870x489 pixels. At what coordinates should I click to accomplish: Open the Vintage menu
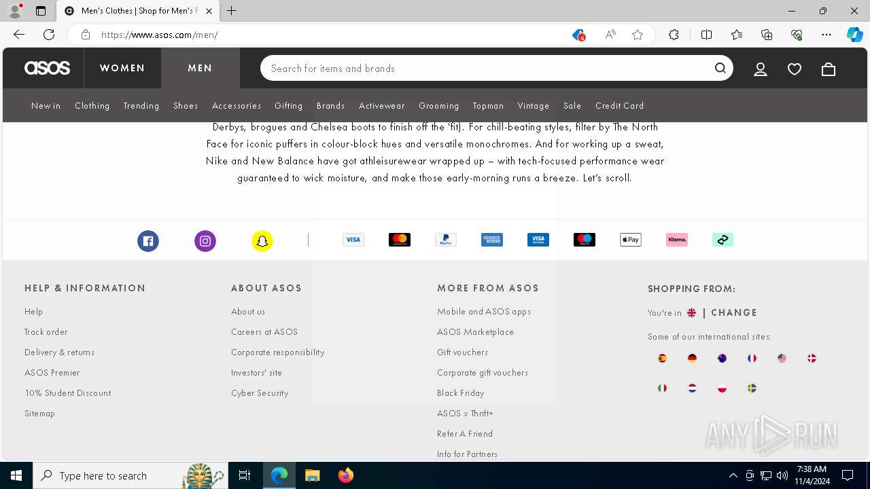(x=534, y=106)
